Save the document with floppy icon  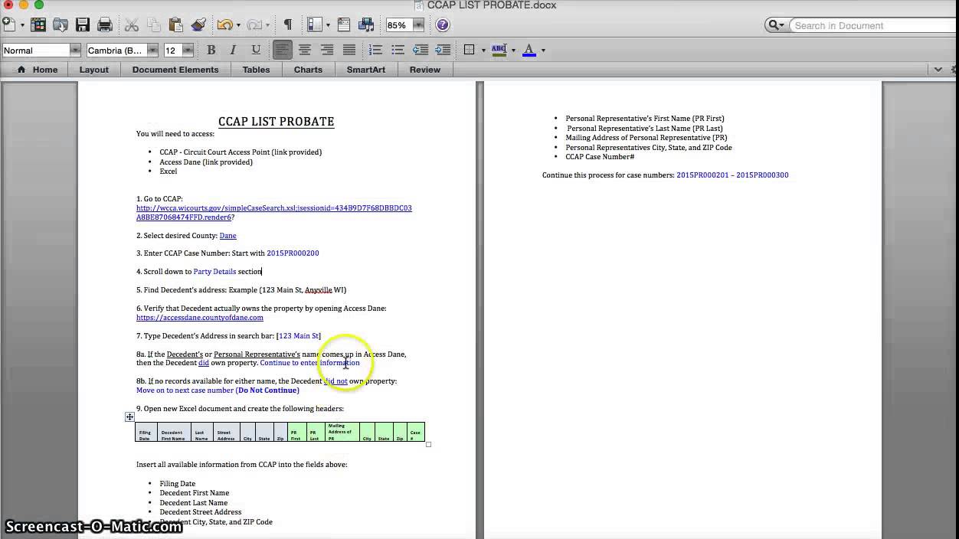click(x=82, y=24)
